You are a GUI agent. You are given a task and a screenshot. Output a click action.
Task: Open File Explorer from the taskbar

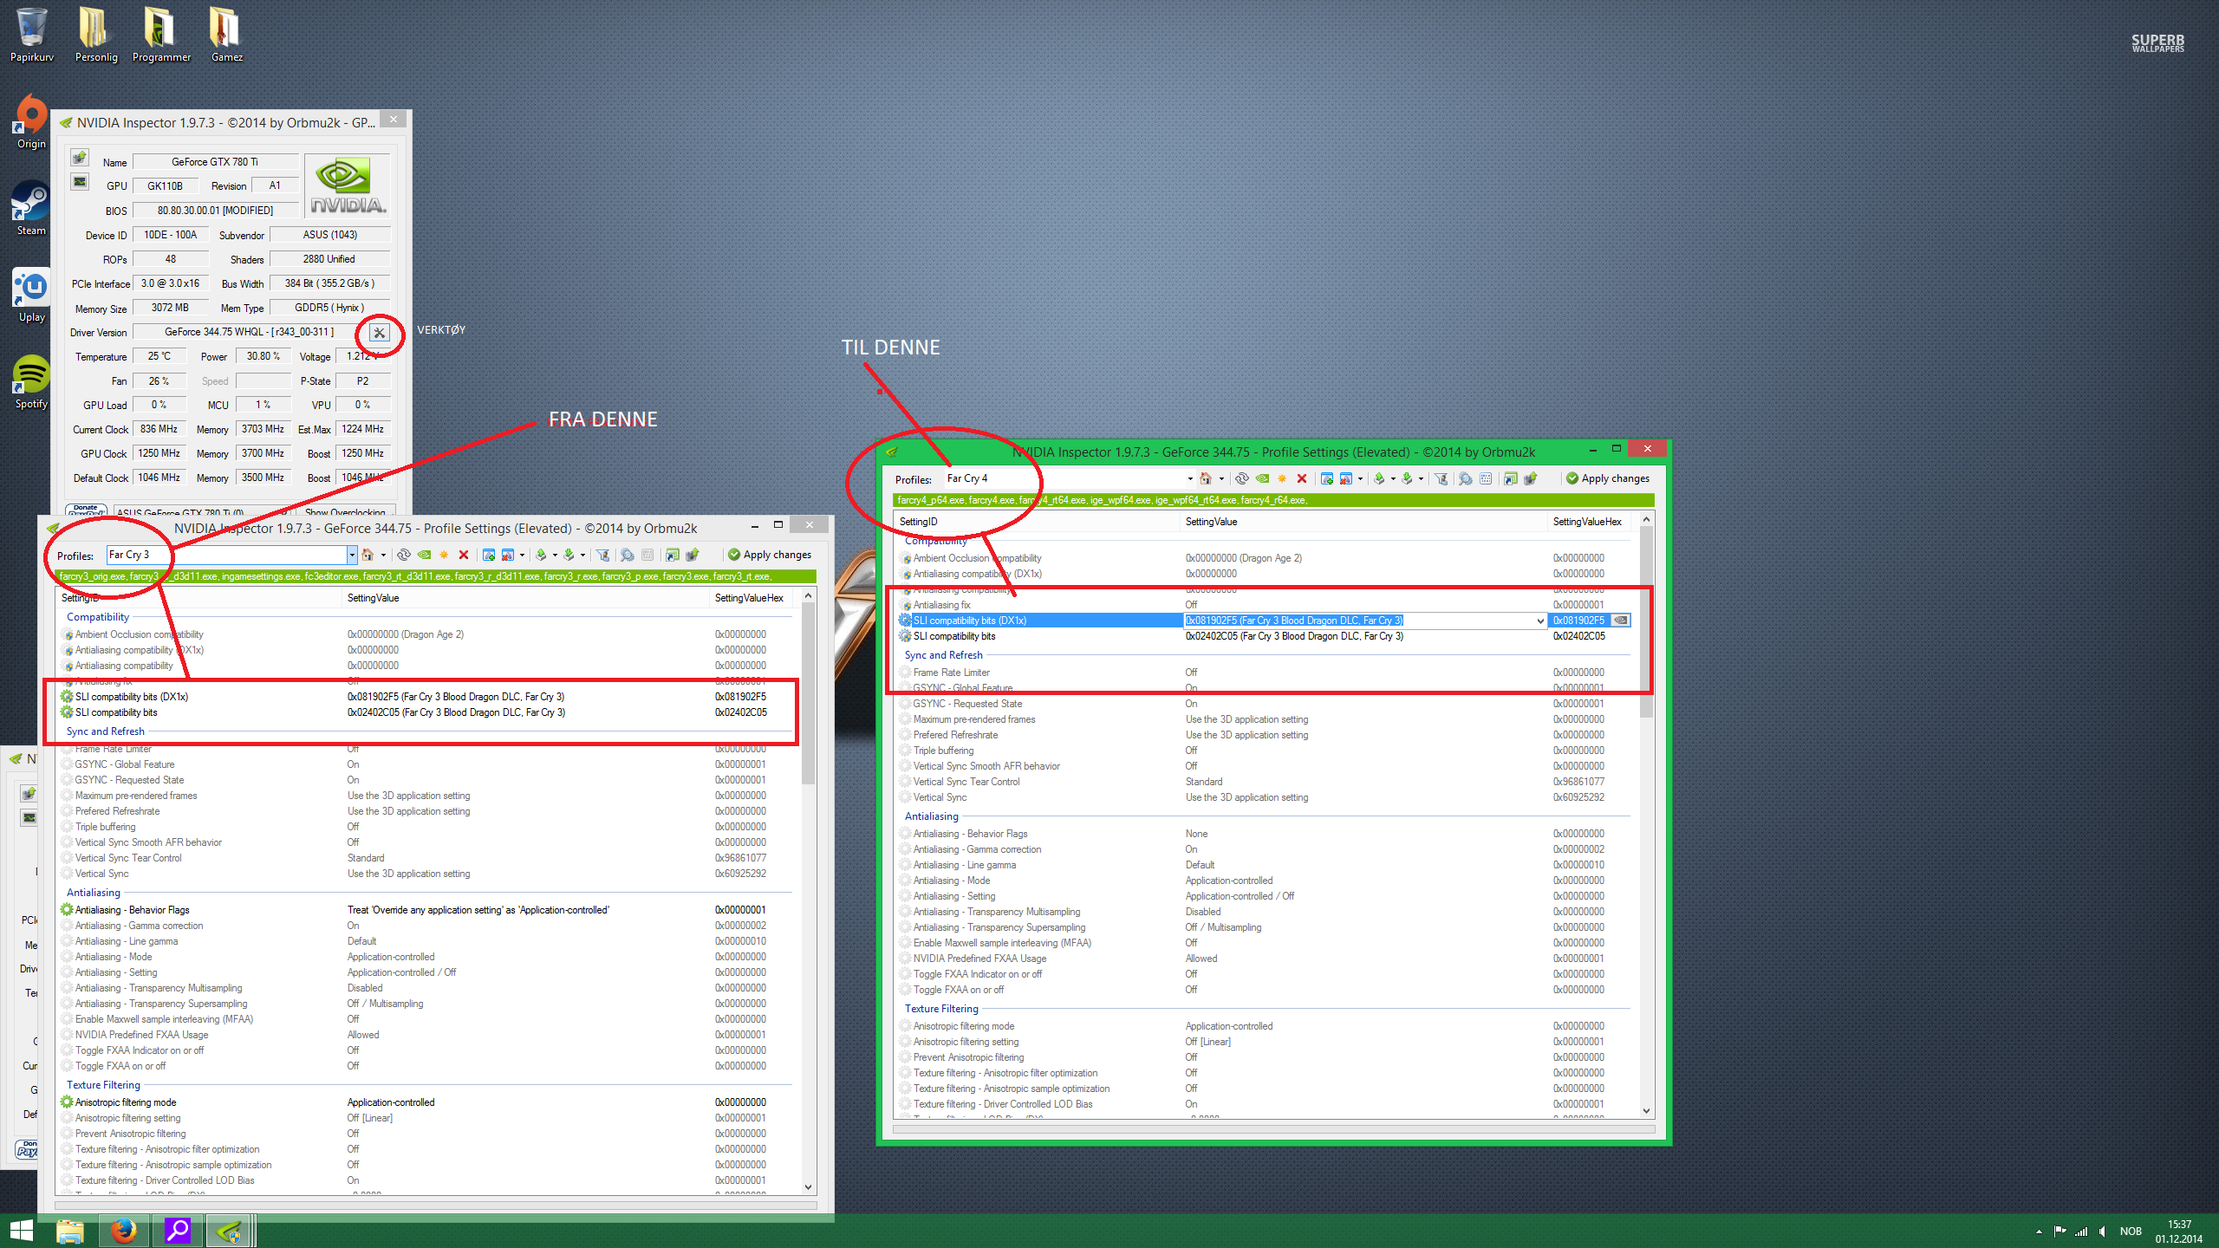coord(70,1231)
